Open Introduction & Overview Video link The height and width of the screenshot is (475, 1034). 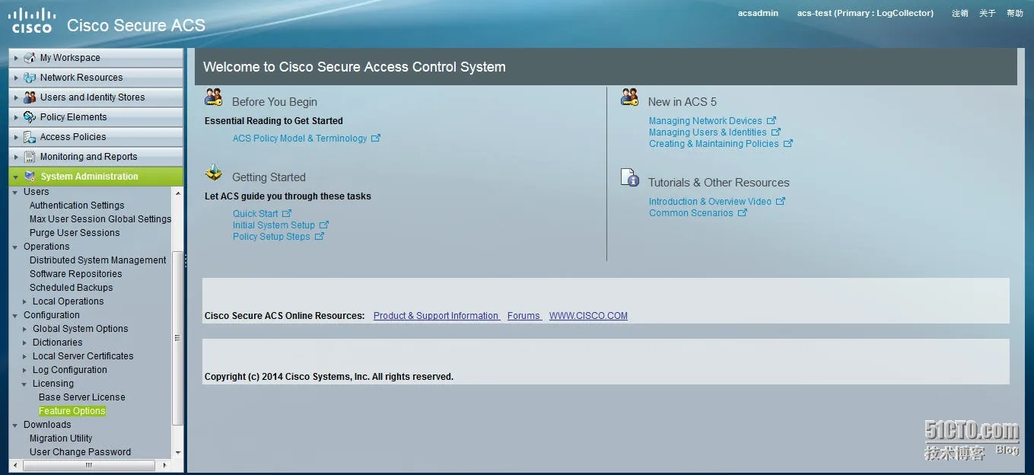tap(710, 202)
